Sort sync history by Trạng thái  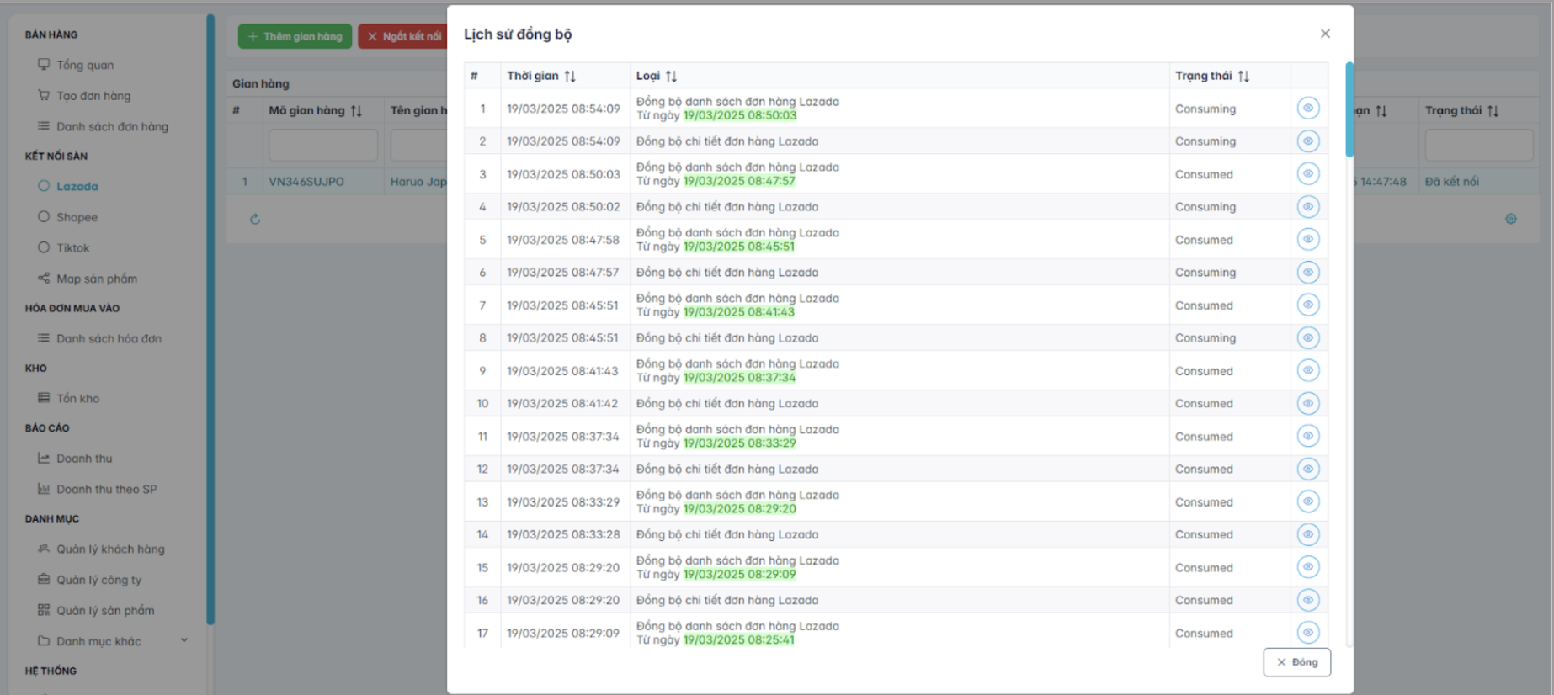(1243, 77)
